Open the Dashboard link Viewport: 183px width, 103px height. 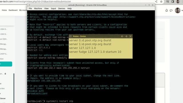point(13,10)
